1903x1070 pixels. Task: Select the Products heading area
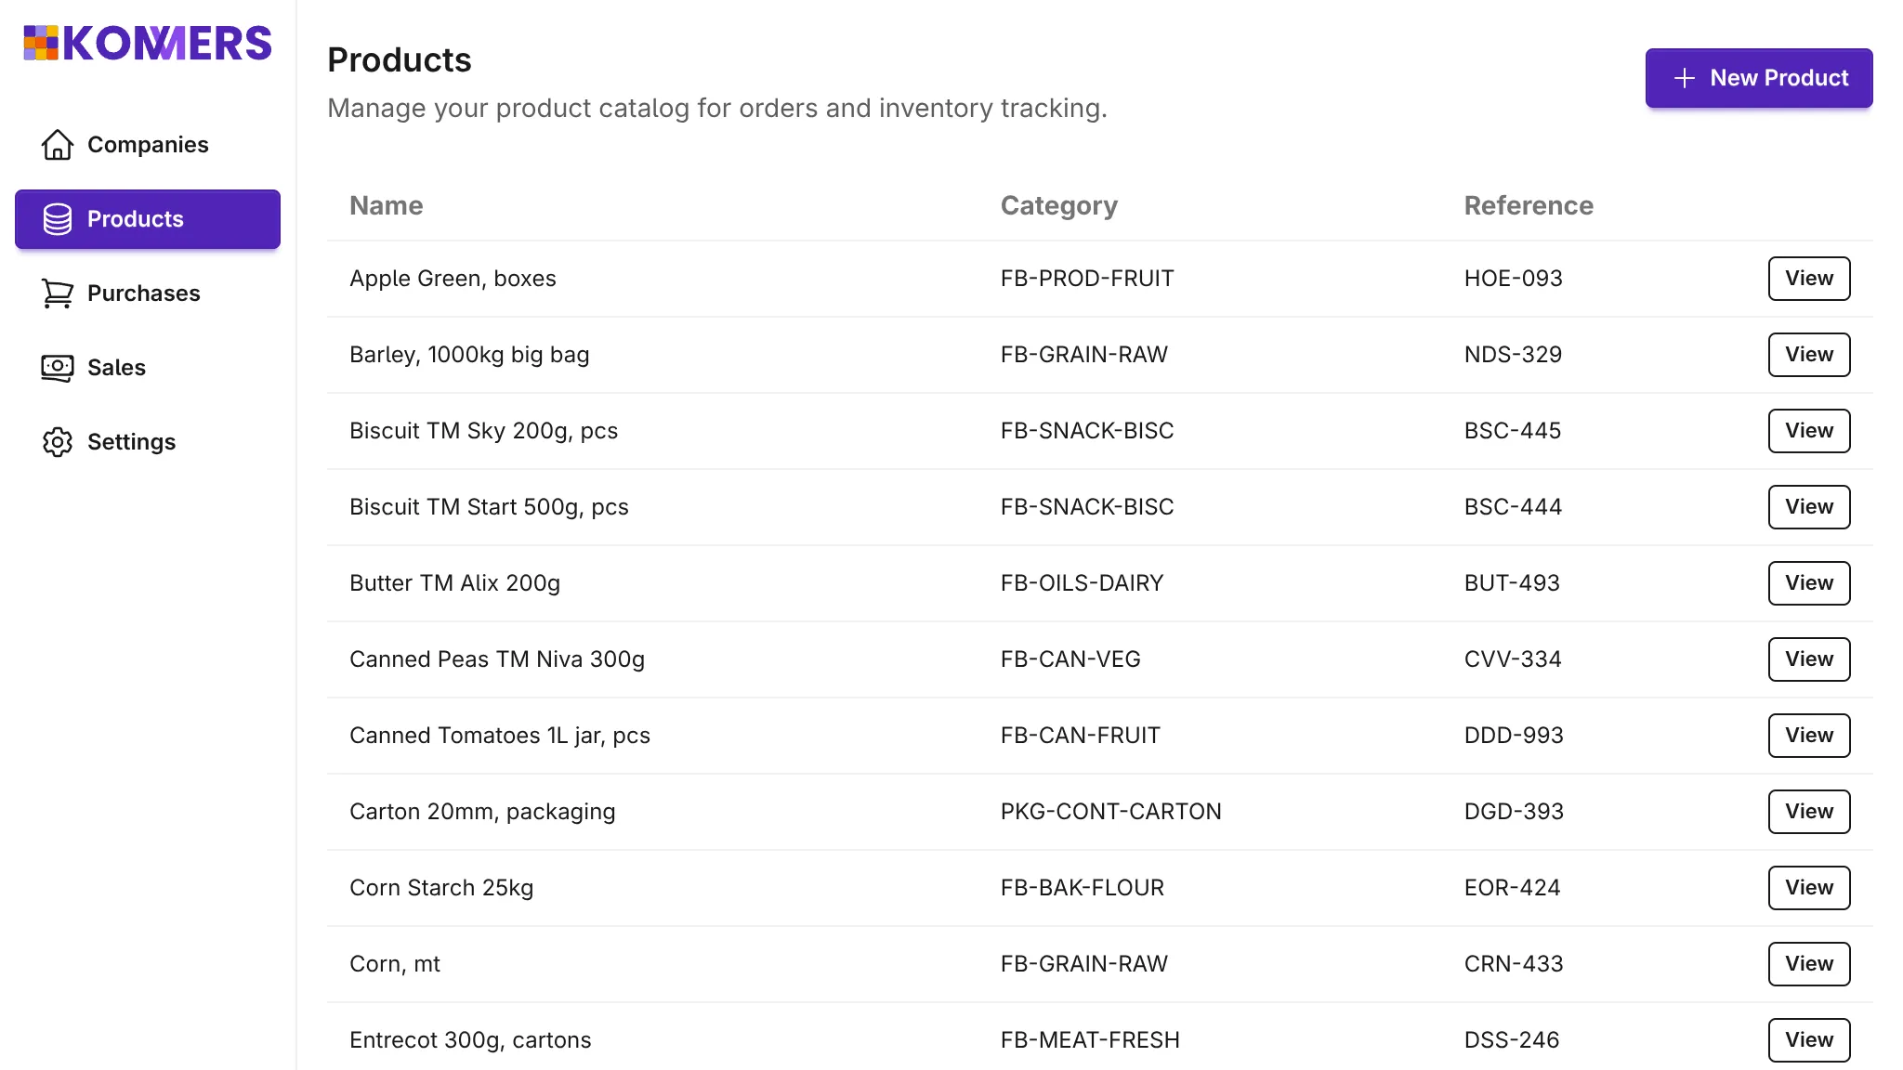pyautogui.click(x=399, y=59)
